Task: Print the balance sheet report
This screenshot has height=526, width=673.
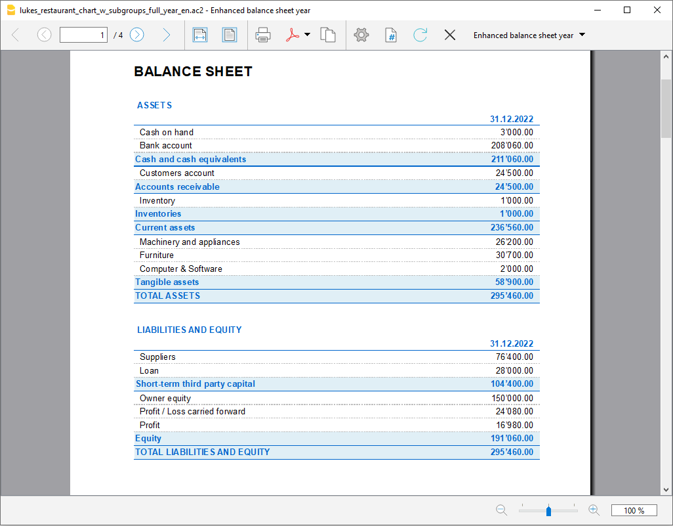Action: tap(262, 34)
